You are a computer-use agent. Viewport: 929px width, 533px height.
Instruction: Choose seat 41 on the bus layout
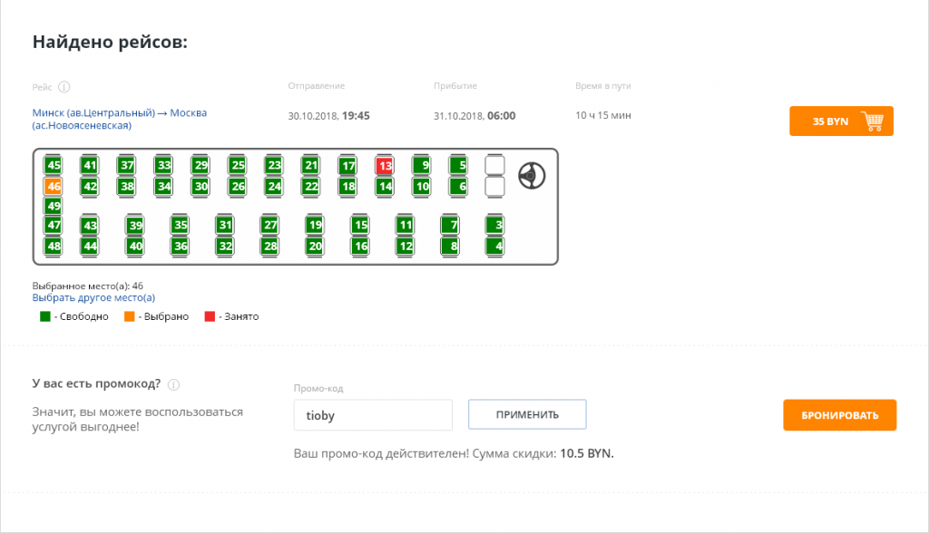pos(90,165)
